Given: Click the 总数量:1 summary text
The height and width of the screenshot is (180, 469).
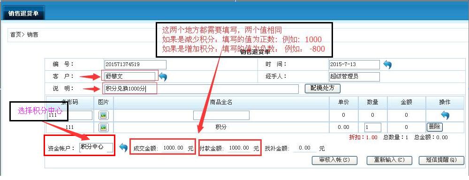Looking at the screenshot, I should [x=396, y=137].
